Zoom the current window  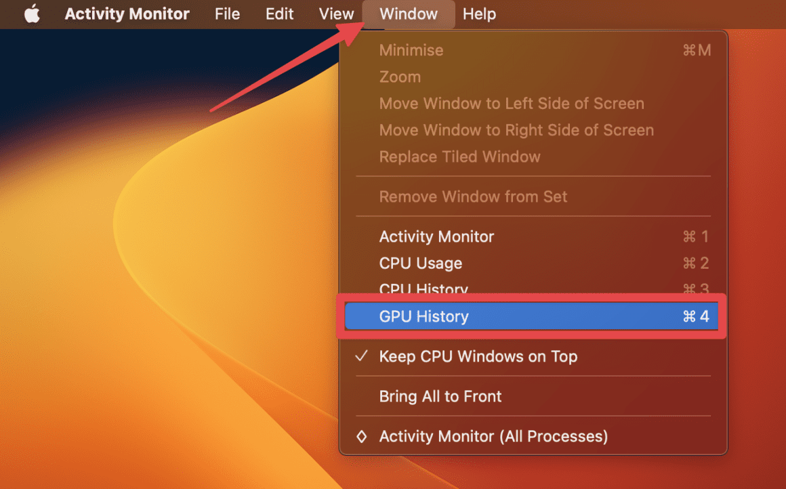click(x=400, y=77)
